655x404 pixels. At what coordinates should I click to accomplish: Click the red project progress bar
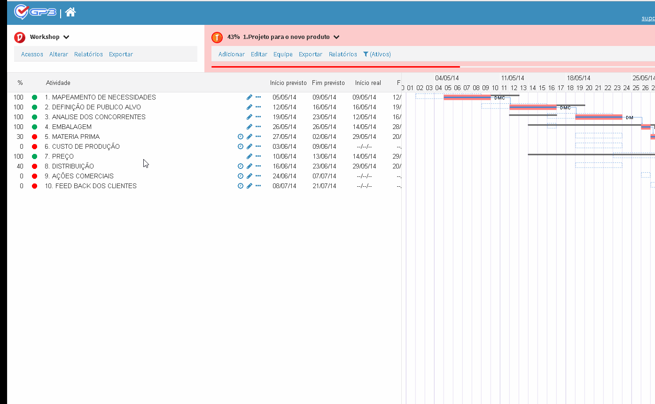click(x=335, y=67)
